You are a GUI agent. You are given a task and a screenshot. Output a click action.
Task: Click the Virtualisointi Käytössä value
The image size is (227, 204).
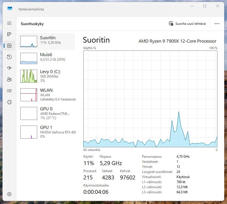coord(183,177)
